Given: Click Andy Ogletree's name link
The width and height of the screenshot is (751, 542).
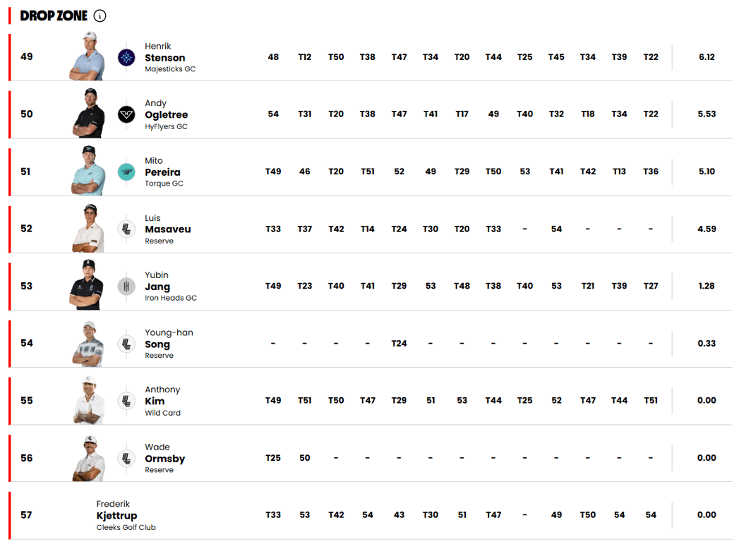Looking at the screenshot, I should pyautogui.click(x=166, y=115).
